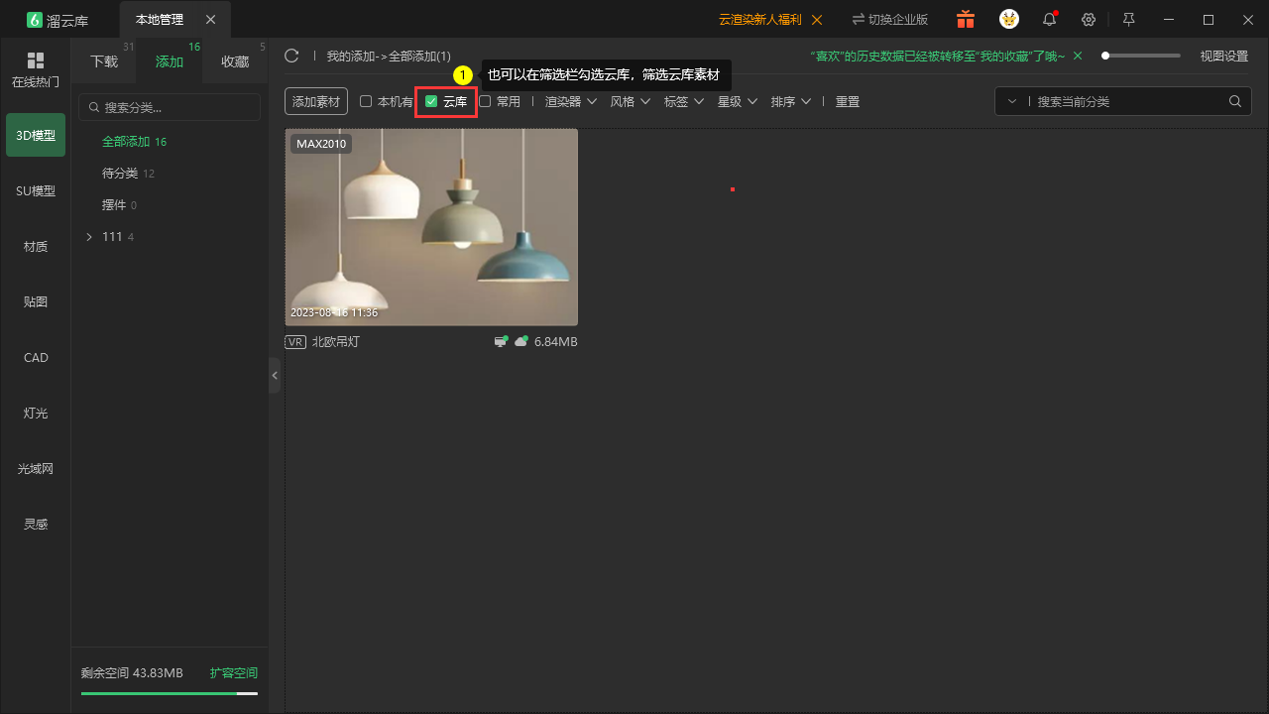Select the 3D模型 sidebar category
Image resolution: width=1269 pixels, height=714 pixels.
coord(36,135)
